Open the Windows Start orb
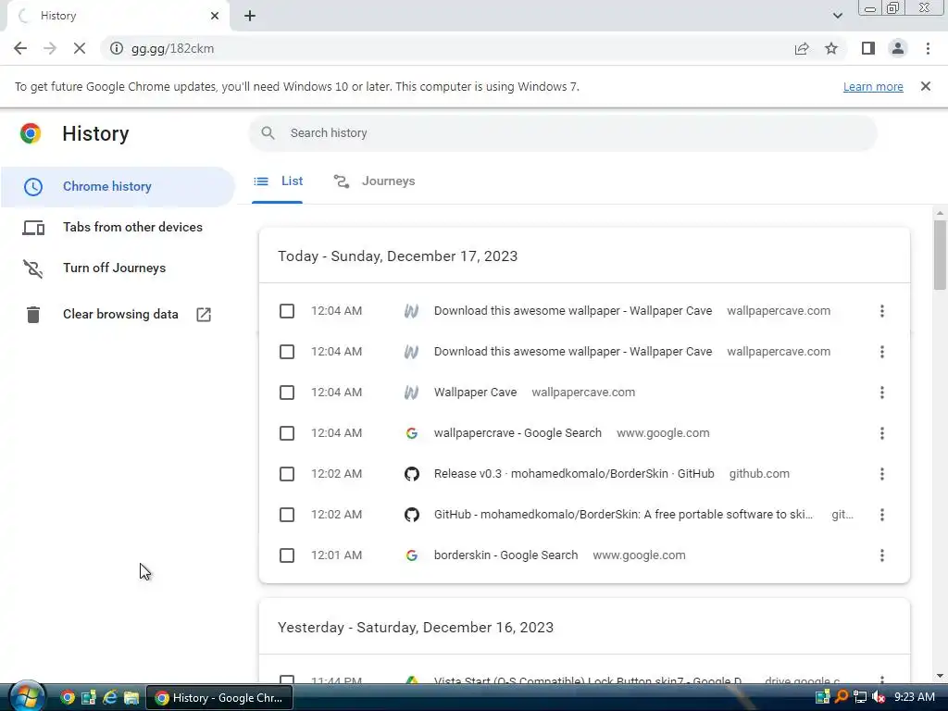 click(x=27, y=696)
